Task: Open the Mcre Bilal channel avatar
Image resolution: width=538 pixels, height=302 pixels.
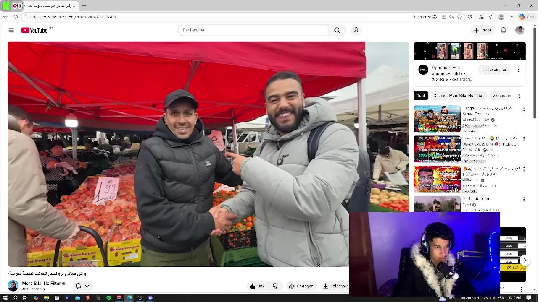Action: point(13,286)
